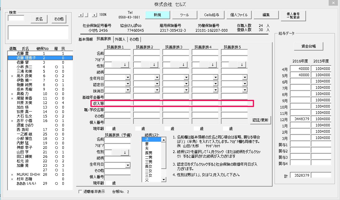This screenshot has height=200, width=340.
Task: Select employee 高木 政美 in the list
Action: coord(40,76)
